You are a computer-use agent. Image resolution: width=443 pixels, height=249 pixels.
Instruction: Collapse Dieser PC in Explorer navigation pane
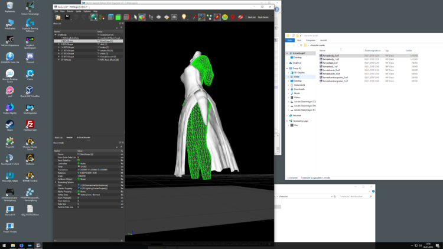287,69
